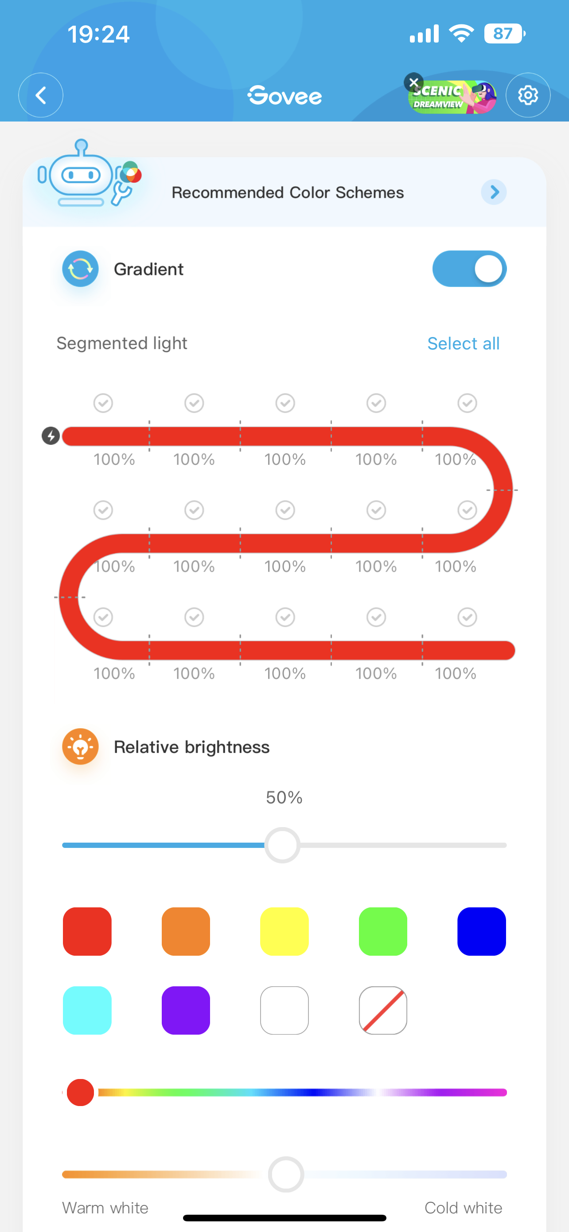569x1232 pixels.
Task: Tap the back arrow button
Action: [x=41, y=95]
